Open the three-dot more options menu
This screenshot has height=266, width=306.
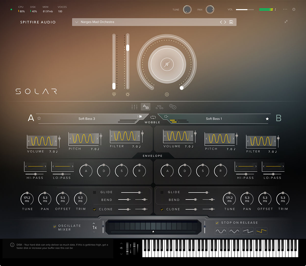click(285, 9)
